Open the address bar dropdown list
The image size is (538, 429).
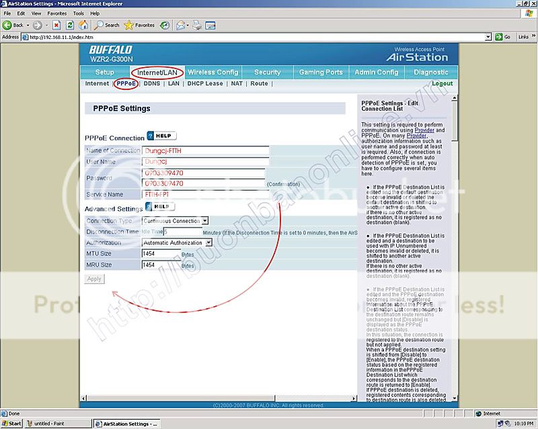(x=488, y=37)
